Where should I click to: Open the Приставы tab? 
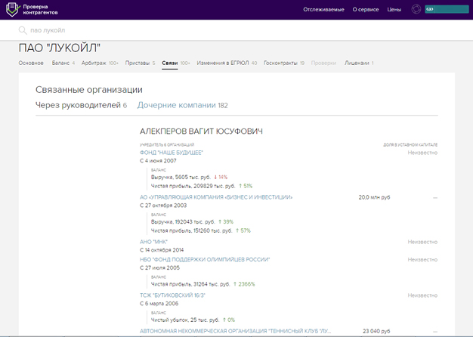(x=140, y=63)
